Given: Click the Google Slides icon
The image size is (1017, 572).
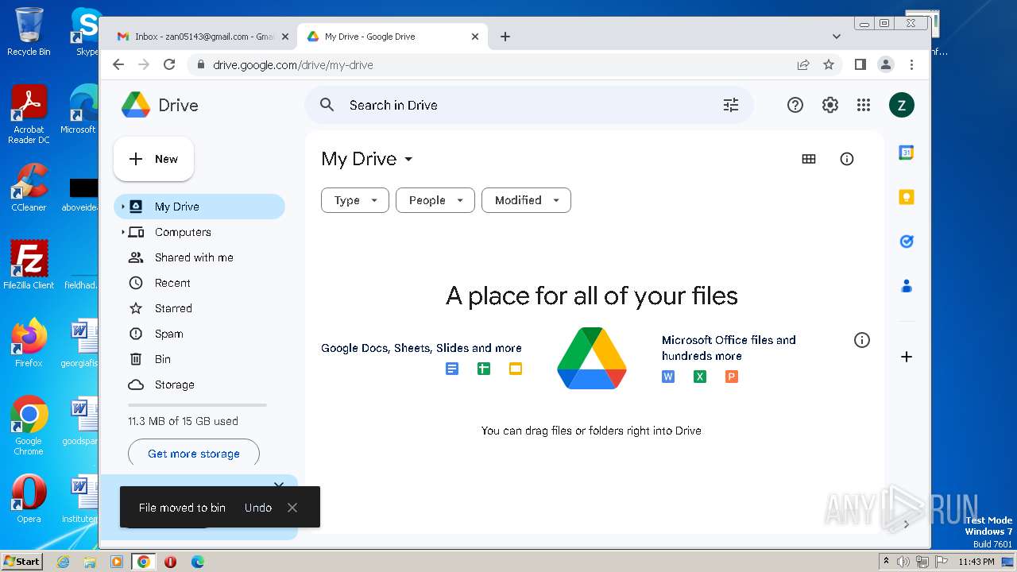Looking at the screenshot, I should pyautogui.click(x=516, y=369).
